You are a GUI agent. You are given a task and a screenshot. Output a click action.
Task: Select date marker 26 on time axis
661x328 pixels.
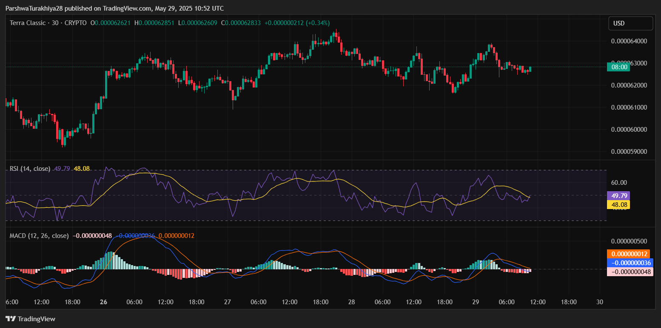point(104,302)
